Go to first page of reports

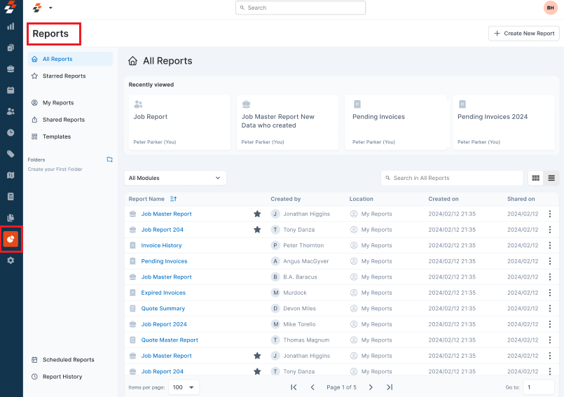(294, 387)
